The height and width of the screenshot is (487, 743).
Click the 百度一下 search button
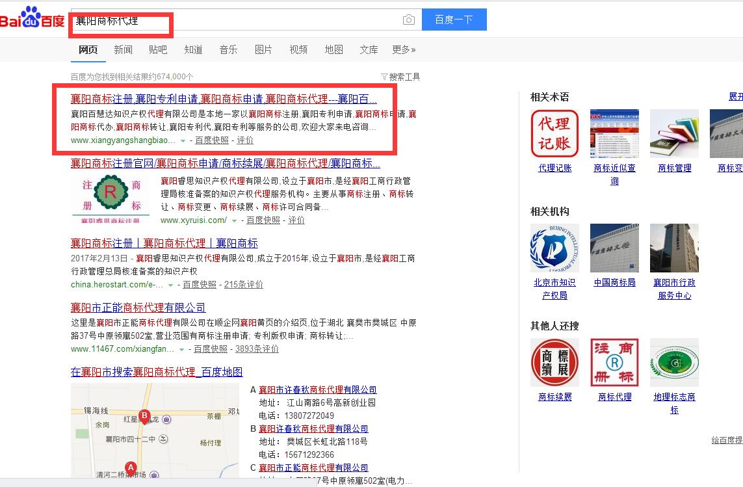[x=454, y=20]
